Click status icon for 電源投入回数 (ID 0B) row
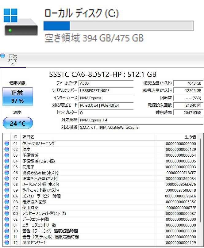This screenshot has height=248, width=204. [x=7, y=202]
